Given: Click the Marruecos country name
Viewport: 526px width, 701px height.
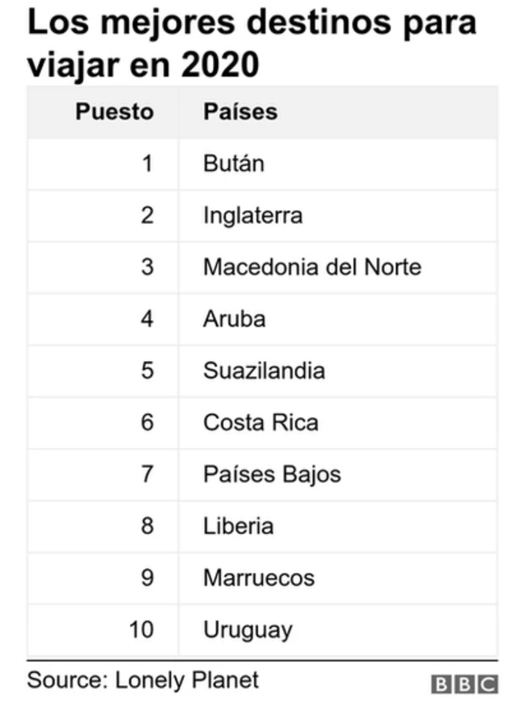Looking at the screenshot, I should coord(259,578).
